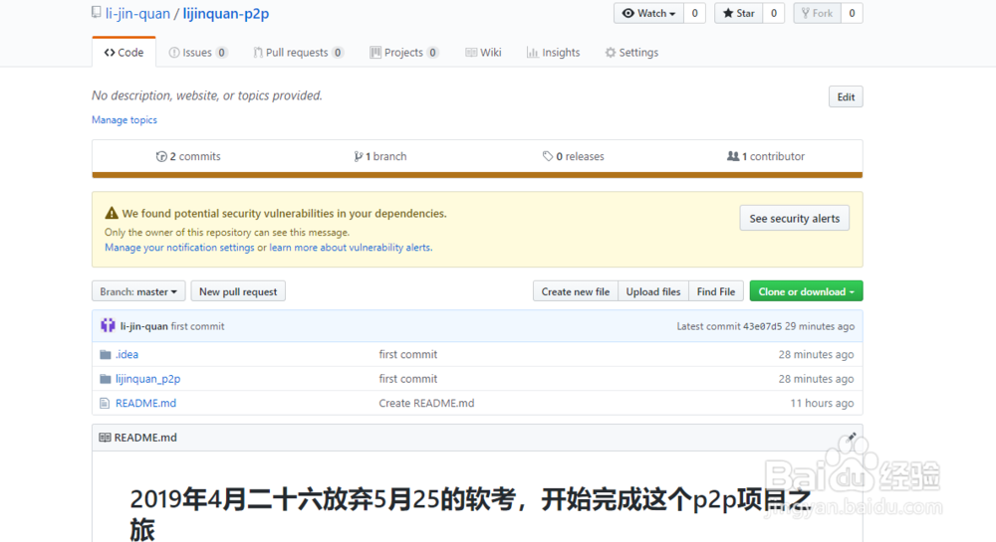Click the Fork button
996x542 pixels.
click(817, 13)
